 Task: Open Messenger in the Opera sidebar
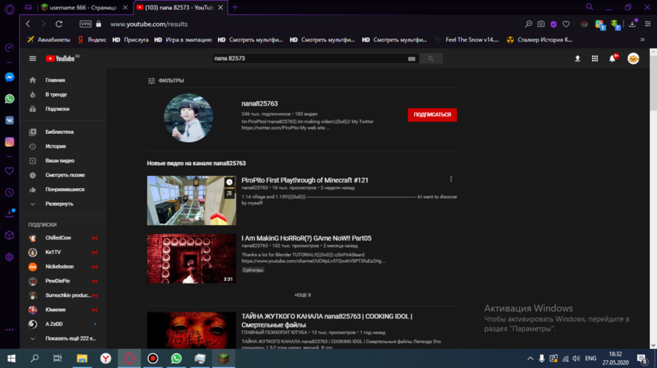pyautogui.click(x=9, y=77)
